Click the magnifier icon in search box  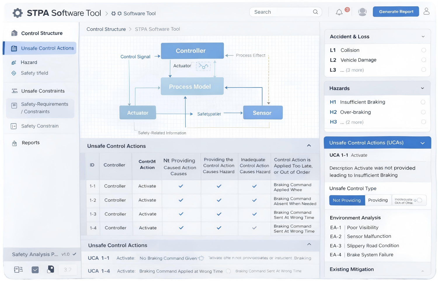(315, 12)
